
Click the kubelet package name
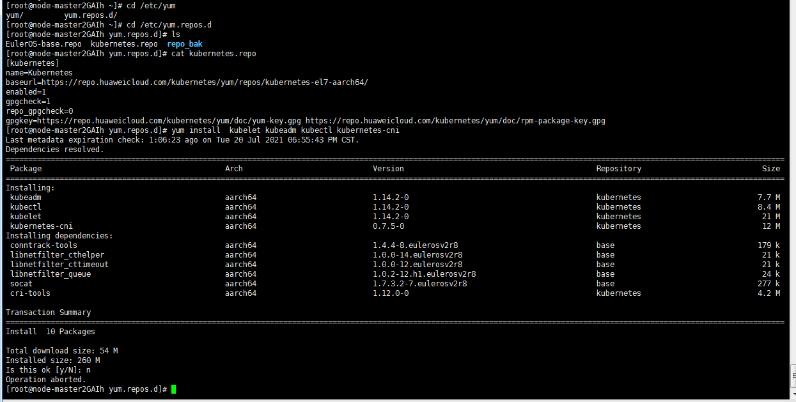[x=26, y=217]
